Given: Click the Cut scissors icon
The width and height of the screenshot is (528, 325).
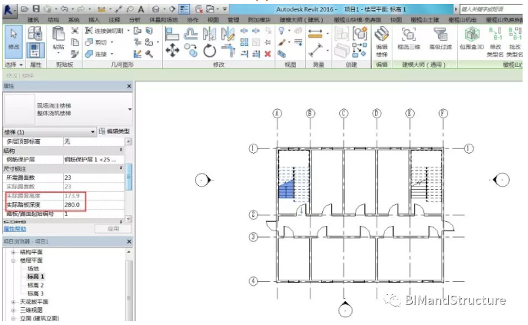Looking at the screenshot, I should (75, 31).
